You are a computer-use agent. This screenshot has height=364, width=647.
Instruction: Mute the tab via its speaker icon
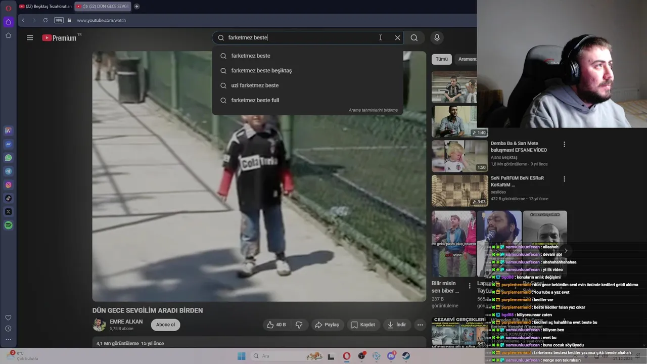click(x=85, y=7)
